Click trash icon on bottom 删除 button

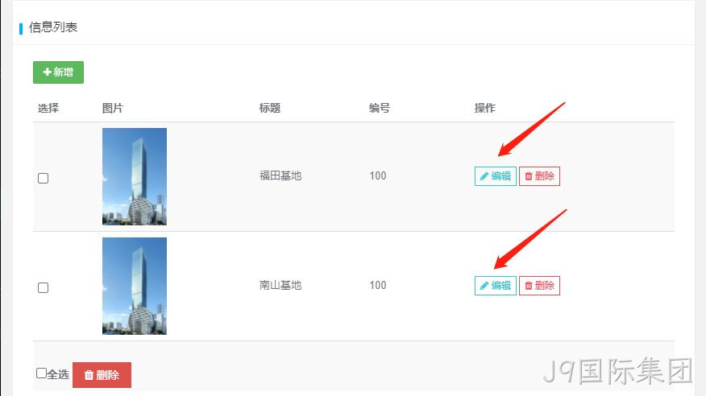(x=89, y=375)
